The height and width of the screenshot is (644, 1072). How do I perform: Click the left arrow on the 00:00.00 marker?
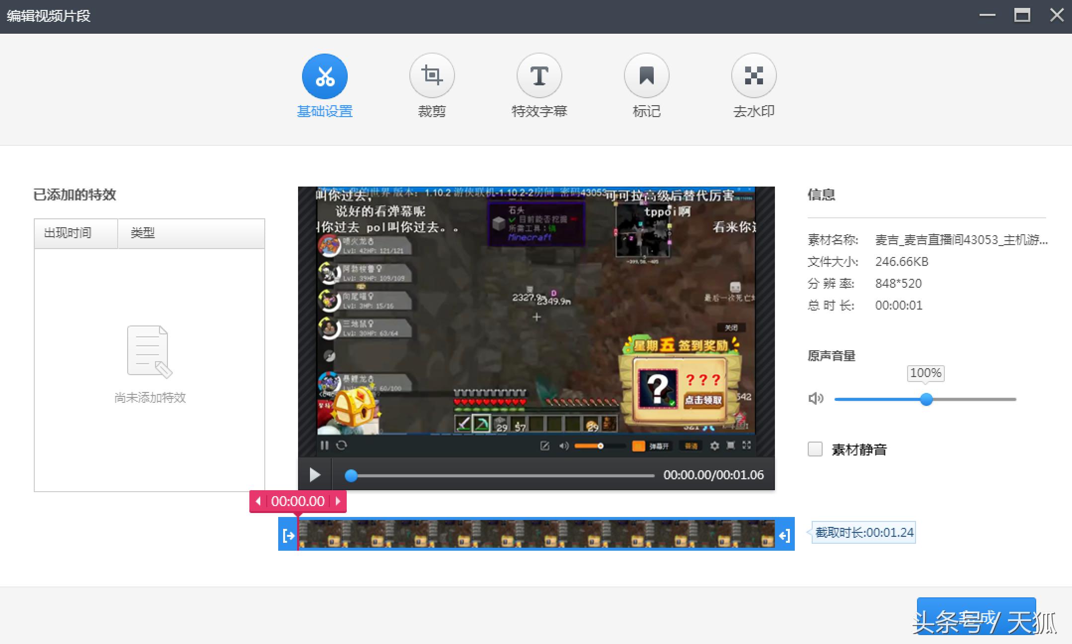coord(258,501)
